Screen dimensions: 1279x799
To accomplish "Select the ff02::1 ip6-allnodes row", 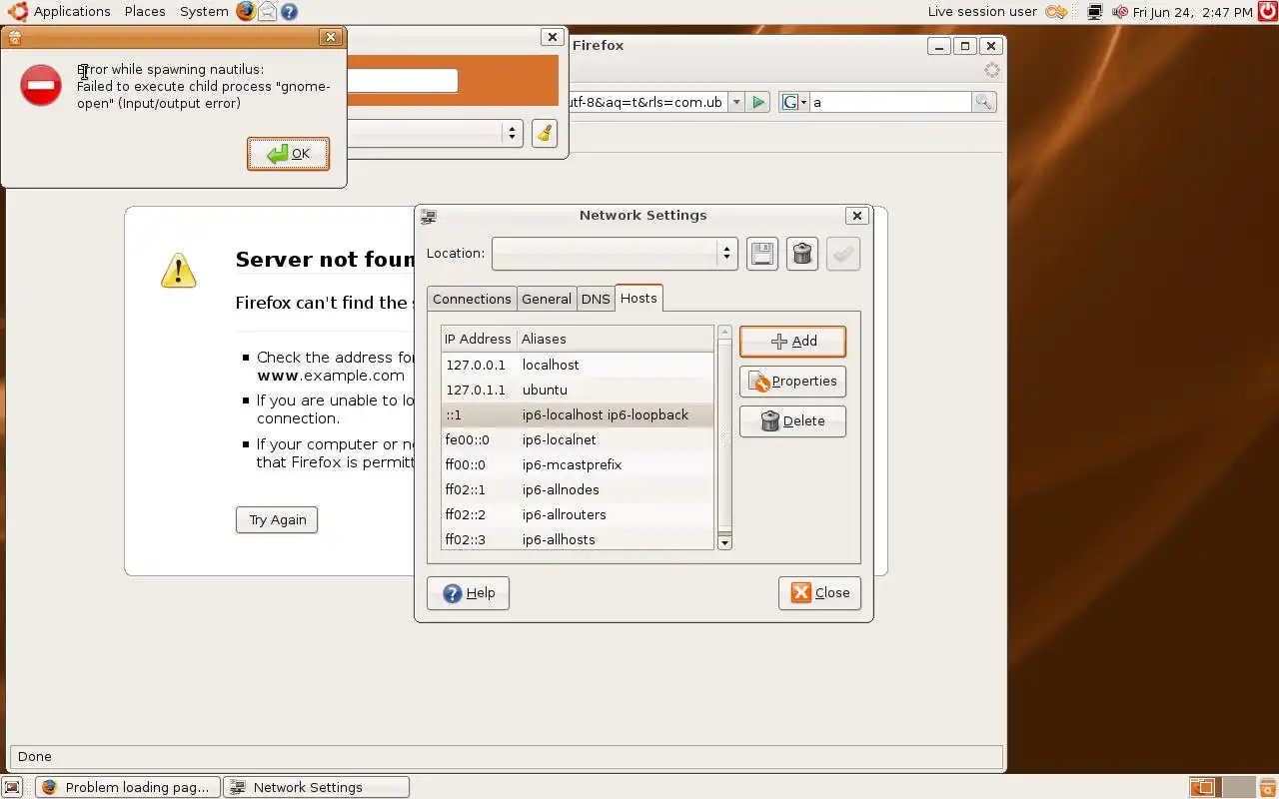I will click(x=578, y=489).
